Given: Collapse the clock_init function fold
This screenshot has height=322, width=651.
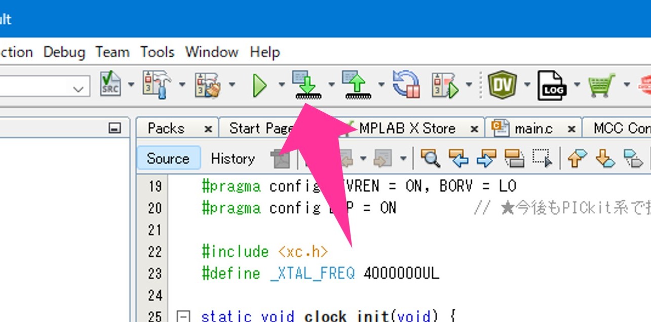Looking at the screenshot, I should [x=183, y=317].
